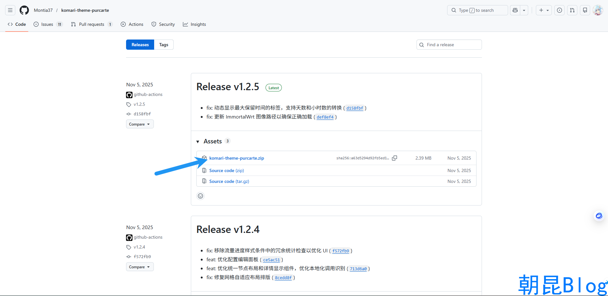Image resolution: width=608 pixels, height=296 pixels.
Task: Open the Compare dropdown for v1.2.4
Action: (140, 267)
